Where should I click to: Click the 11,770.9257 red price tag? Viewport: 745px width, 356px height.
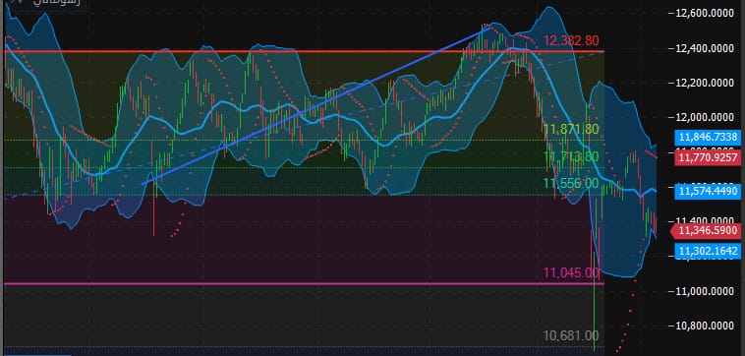click(x=708, y=156)
